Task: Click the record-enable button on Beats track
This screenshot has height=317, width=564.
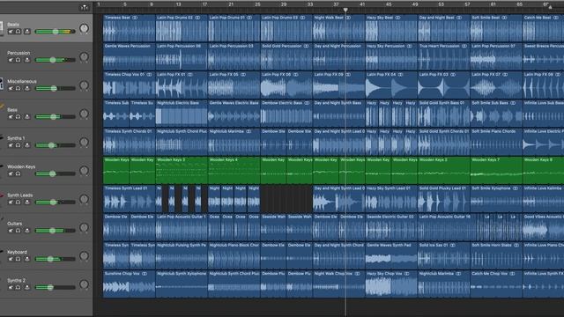Action: [x=27, y=32]
